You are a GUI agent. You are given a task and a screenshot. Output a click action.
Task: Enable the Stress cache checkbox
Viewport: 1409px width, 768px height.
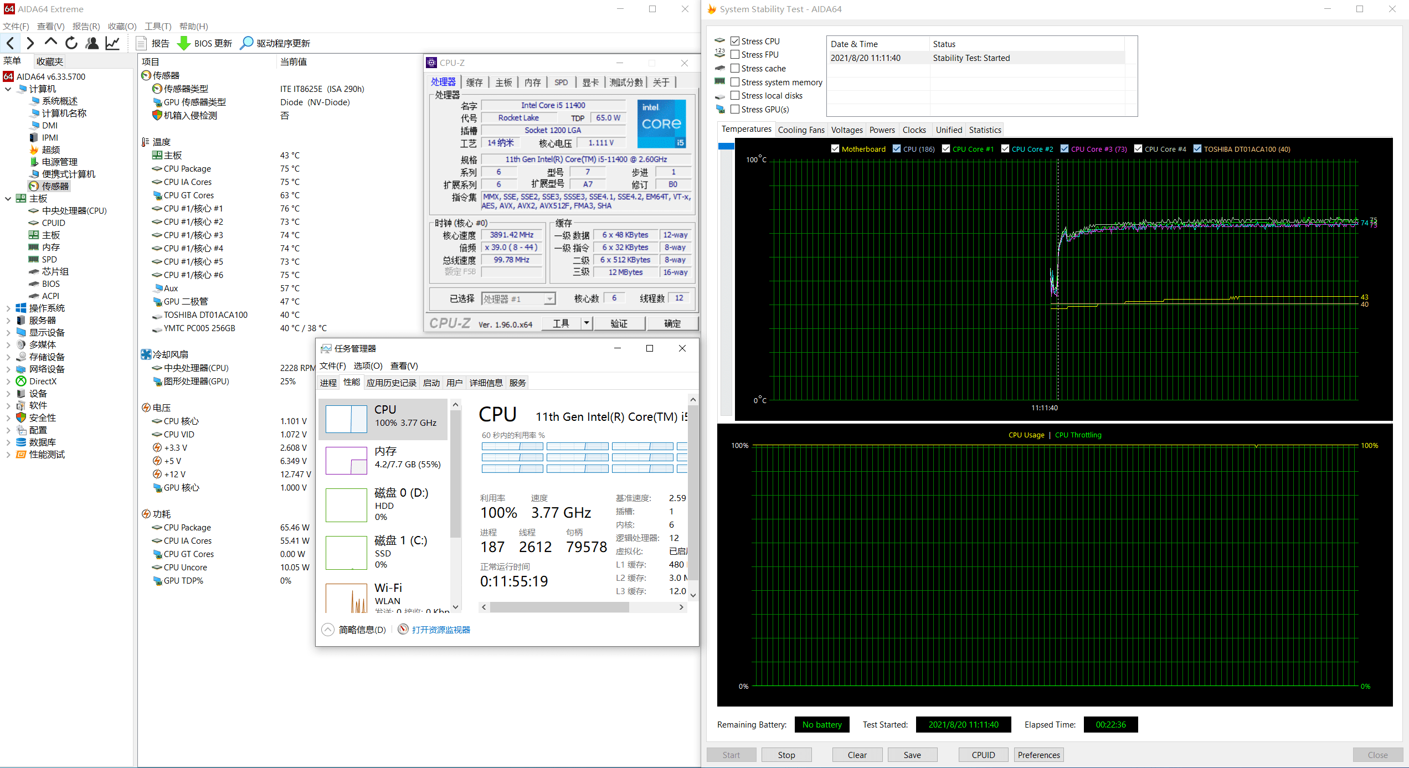735,68
